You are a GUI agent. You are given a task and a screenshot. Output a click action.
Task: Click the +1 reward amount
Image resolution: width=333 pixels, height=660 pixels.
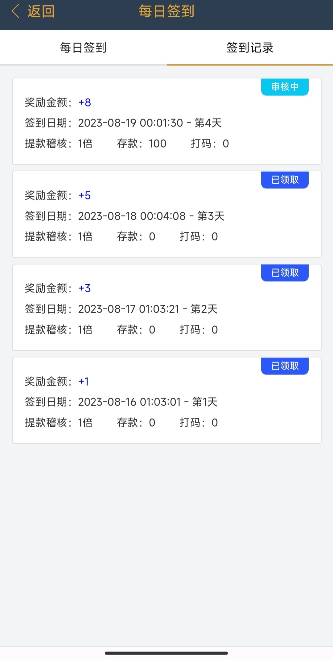tap(84, 382)
